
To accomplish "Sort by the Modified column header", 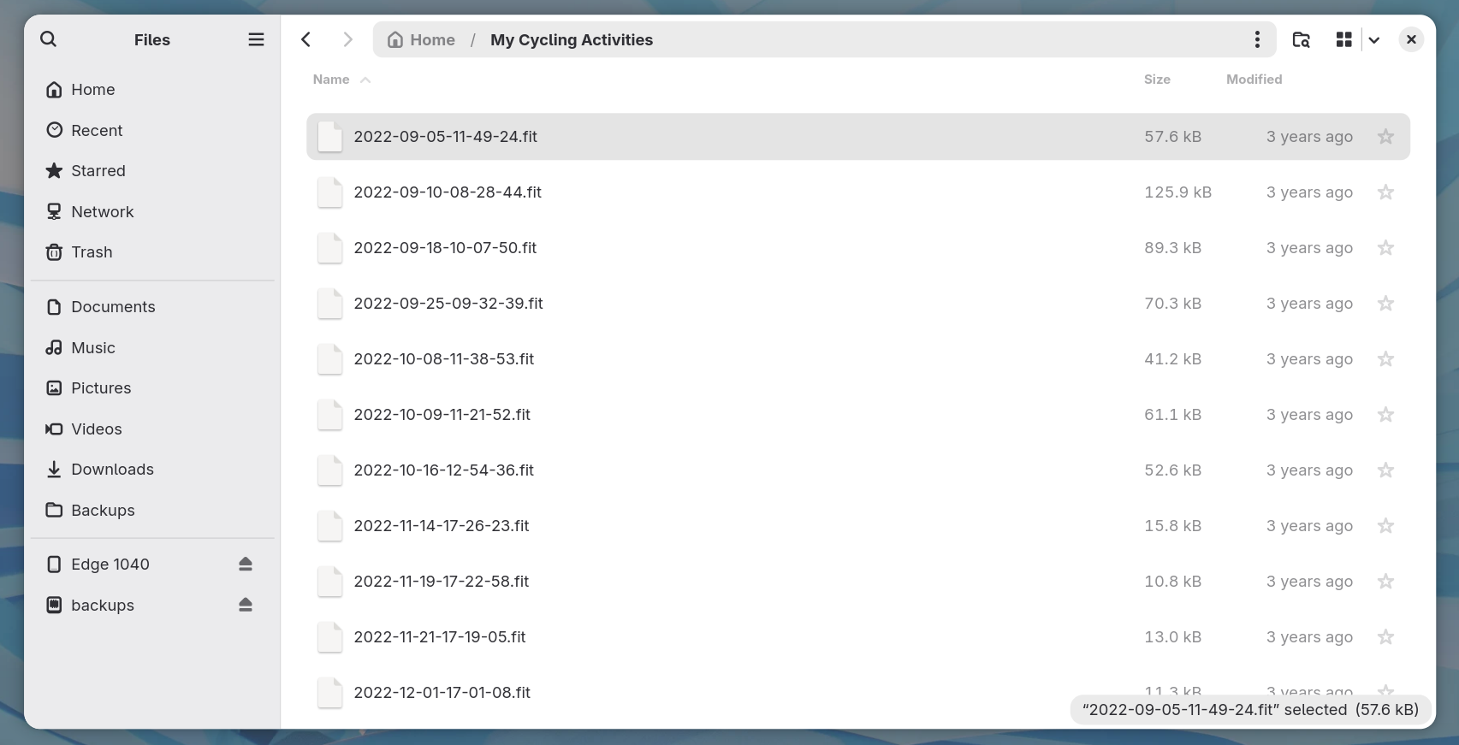I will click(1254, 80).
